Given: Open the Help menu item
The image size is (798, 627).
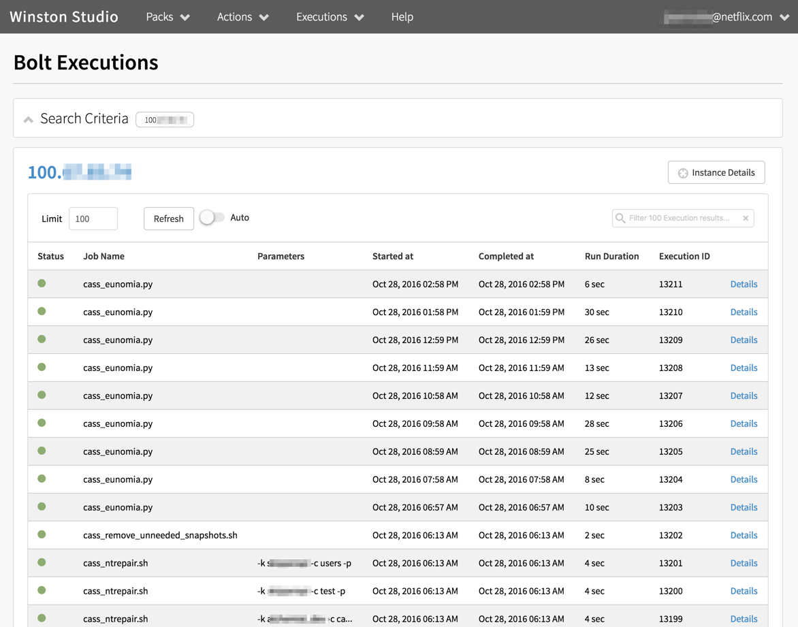Looking at the screenshot, I should (x=402, y=17).
